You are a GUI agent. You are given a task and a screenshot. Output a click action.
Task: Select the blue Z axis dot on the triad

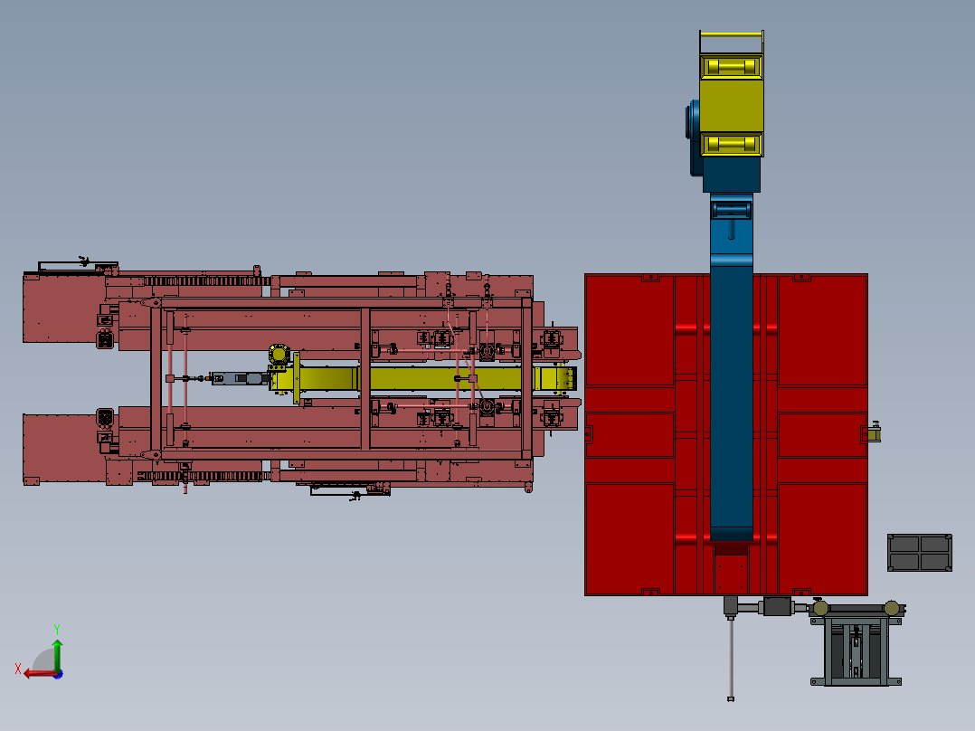pyautogui.click(x=59, y=674)
